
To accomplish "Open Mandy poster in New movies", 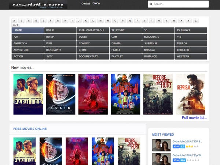I will click(x=93, y=94).
